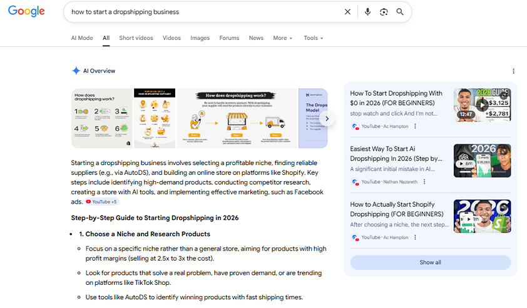Click 'A significant initial mistake in AI...' snippet
527x308 pixels.
pyautogui.click(x=392, y=169)
